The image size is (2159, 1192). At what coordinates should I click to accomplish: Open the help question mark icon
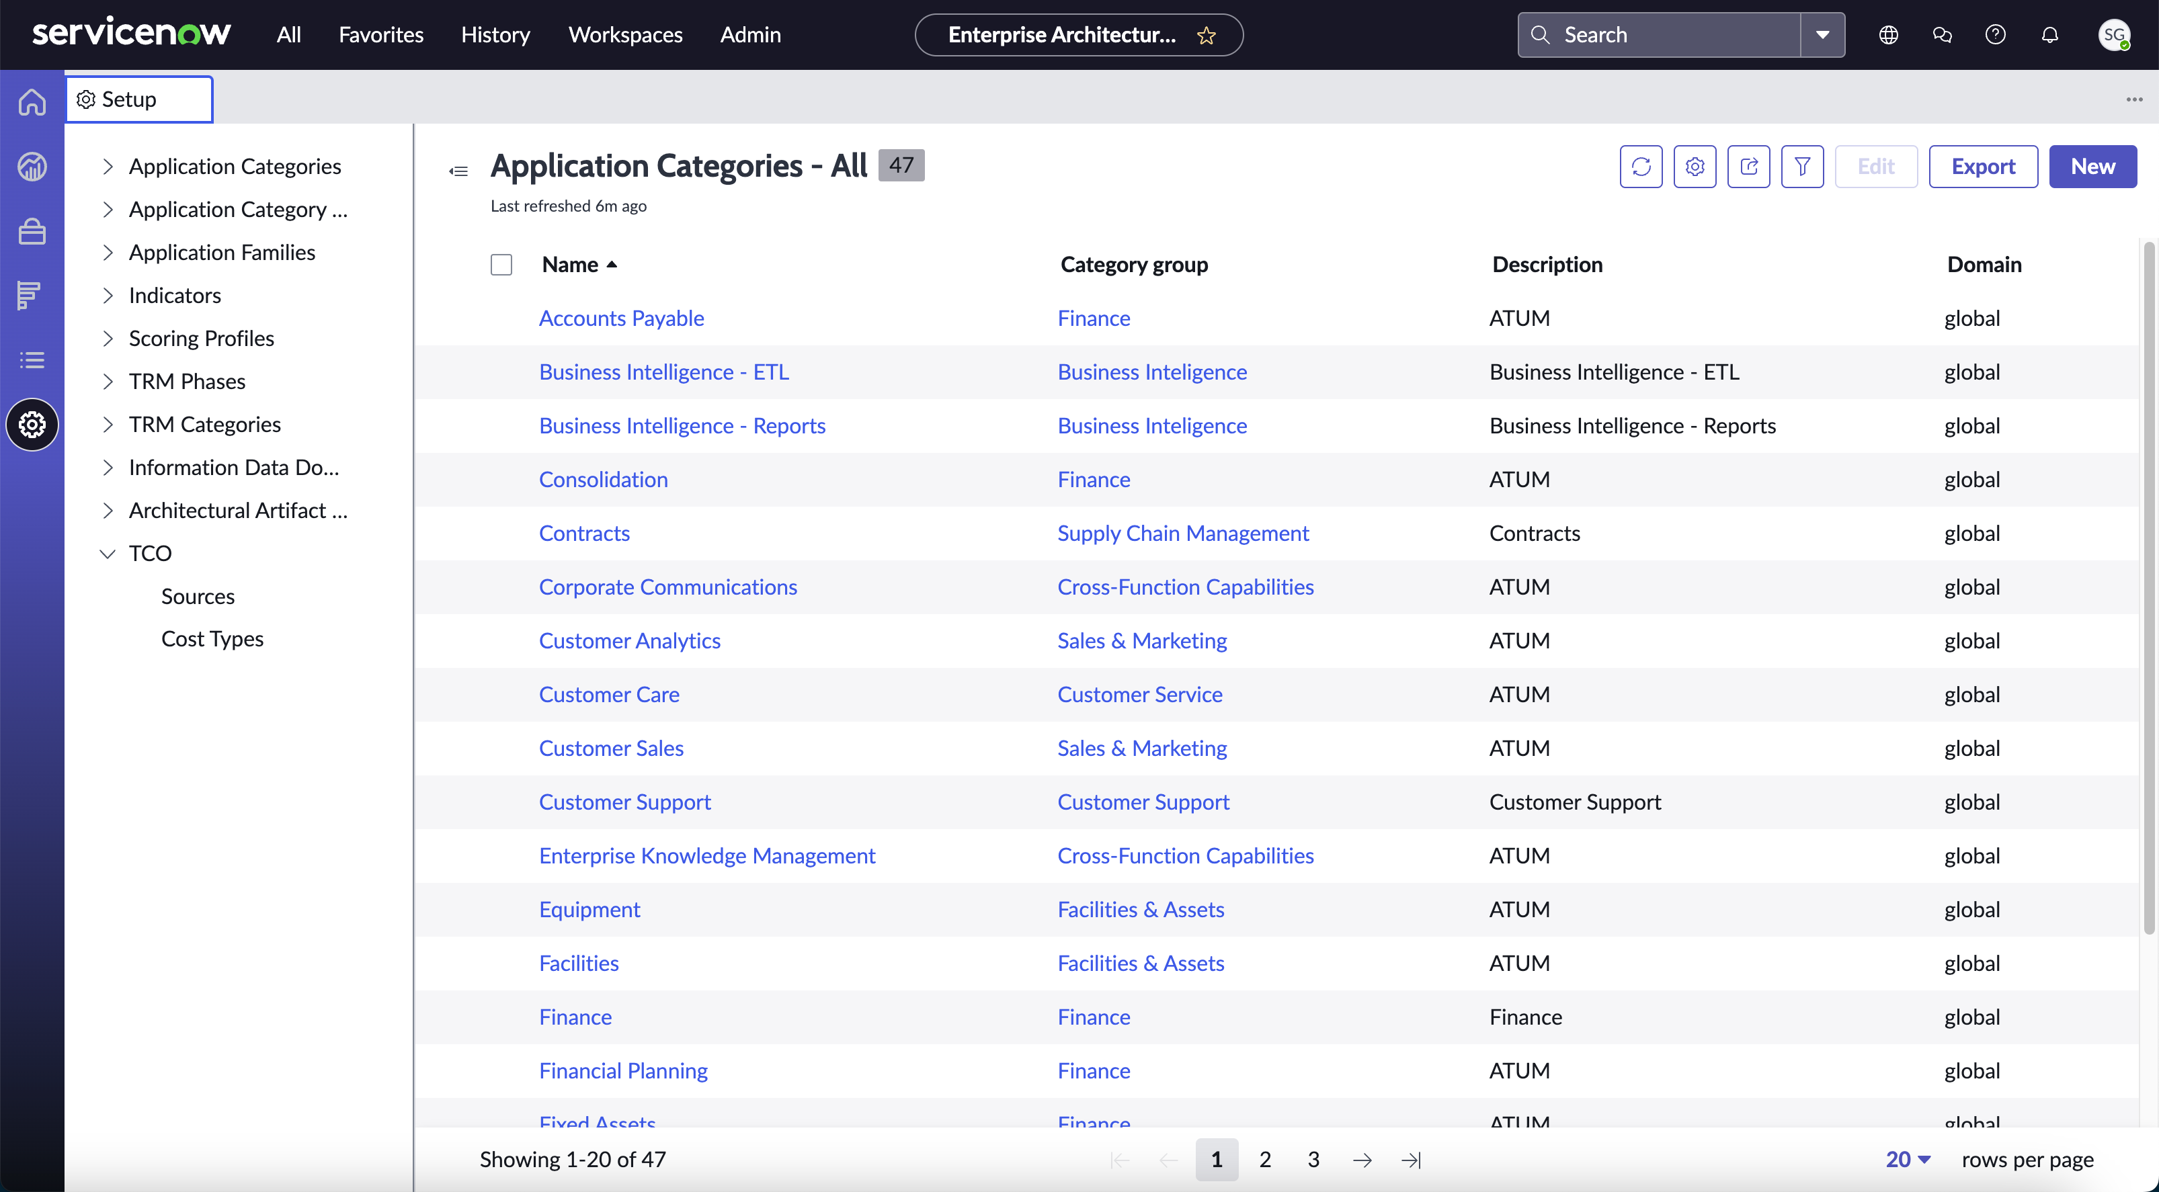[x=1995, y=35]
